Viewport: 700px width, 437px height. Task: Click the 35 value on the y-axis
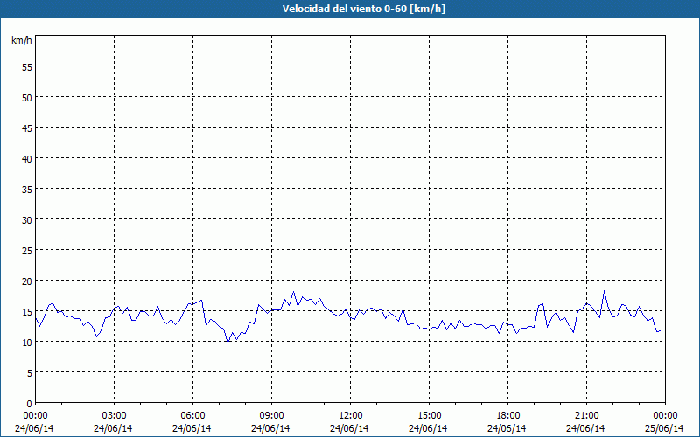coord(27,189)
